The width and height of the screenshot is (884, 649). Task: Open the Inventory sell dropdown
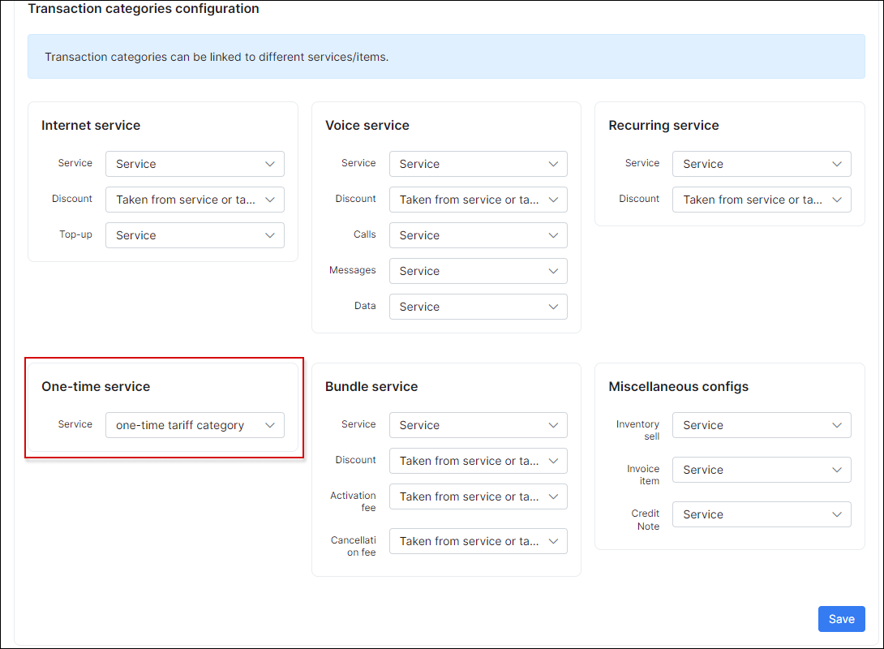click(762, 425)
